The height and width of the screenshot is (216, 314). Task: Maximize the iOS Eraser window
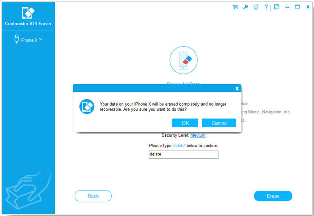tap(297, 7)
